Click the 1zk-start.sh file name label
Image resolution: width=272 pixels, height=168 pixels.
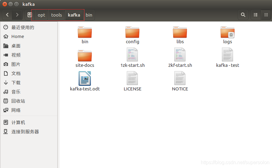pyautogui.click(x=133, y=65)
